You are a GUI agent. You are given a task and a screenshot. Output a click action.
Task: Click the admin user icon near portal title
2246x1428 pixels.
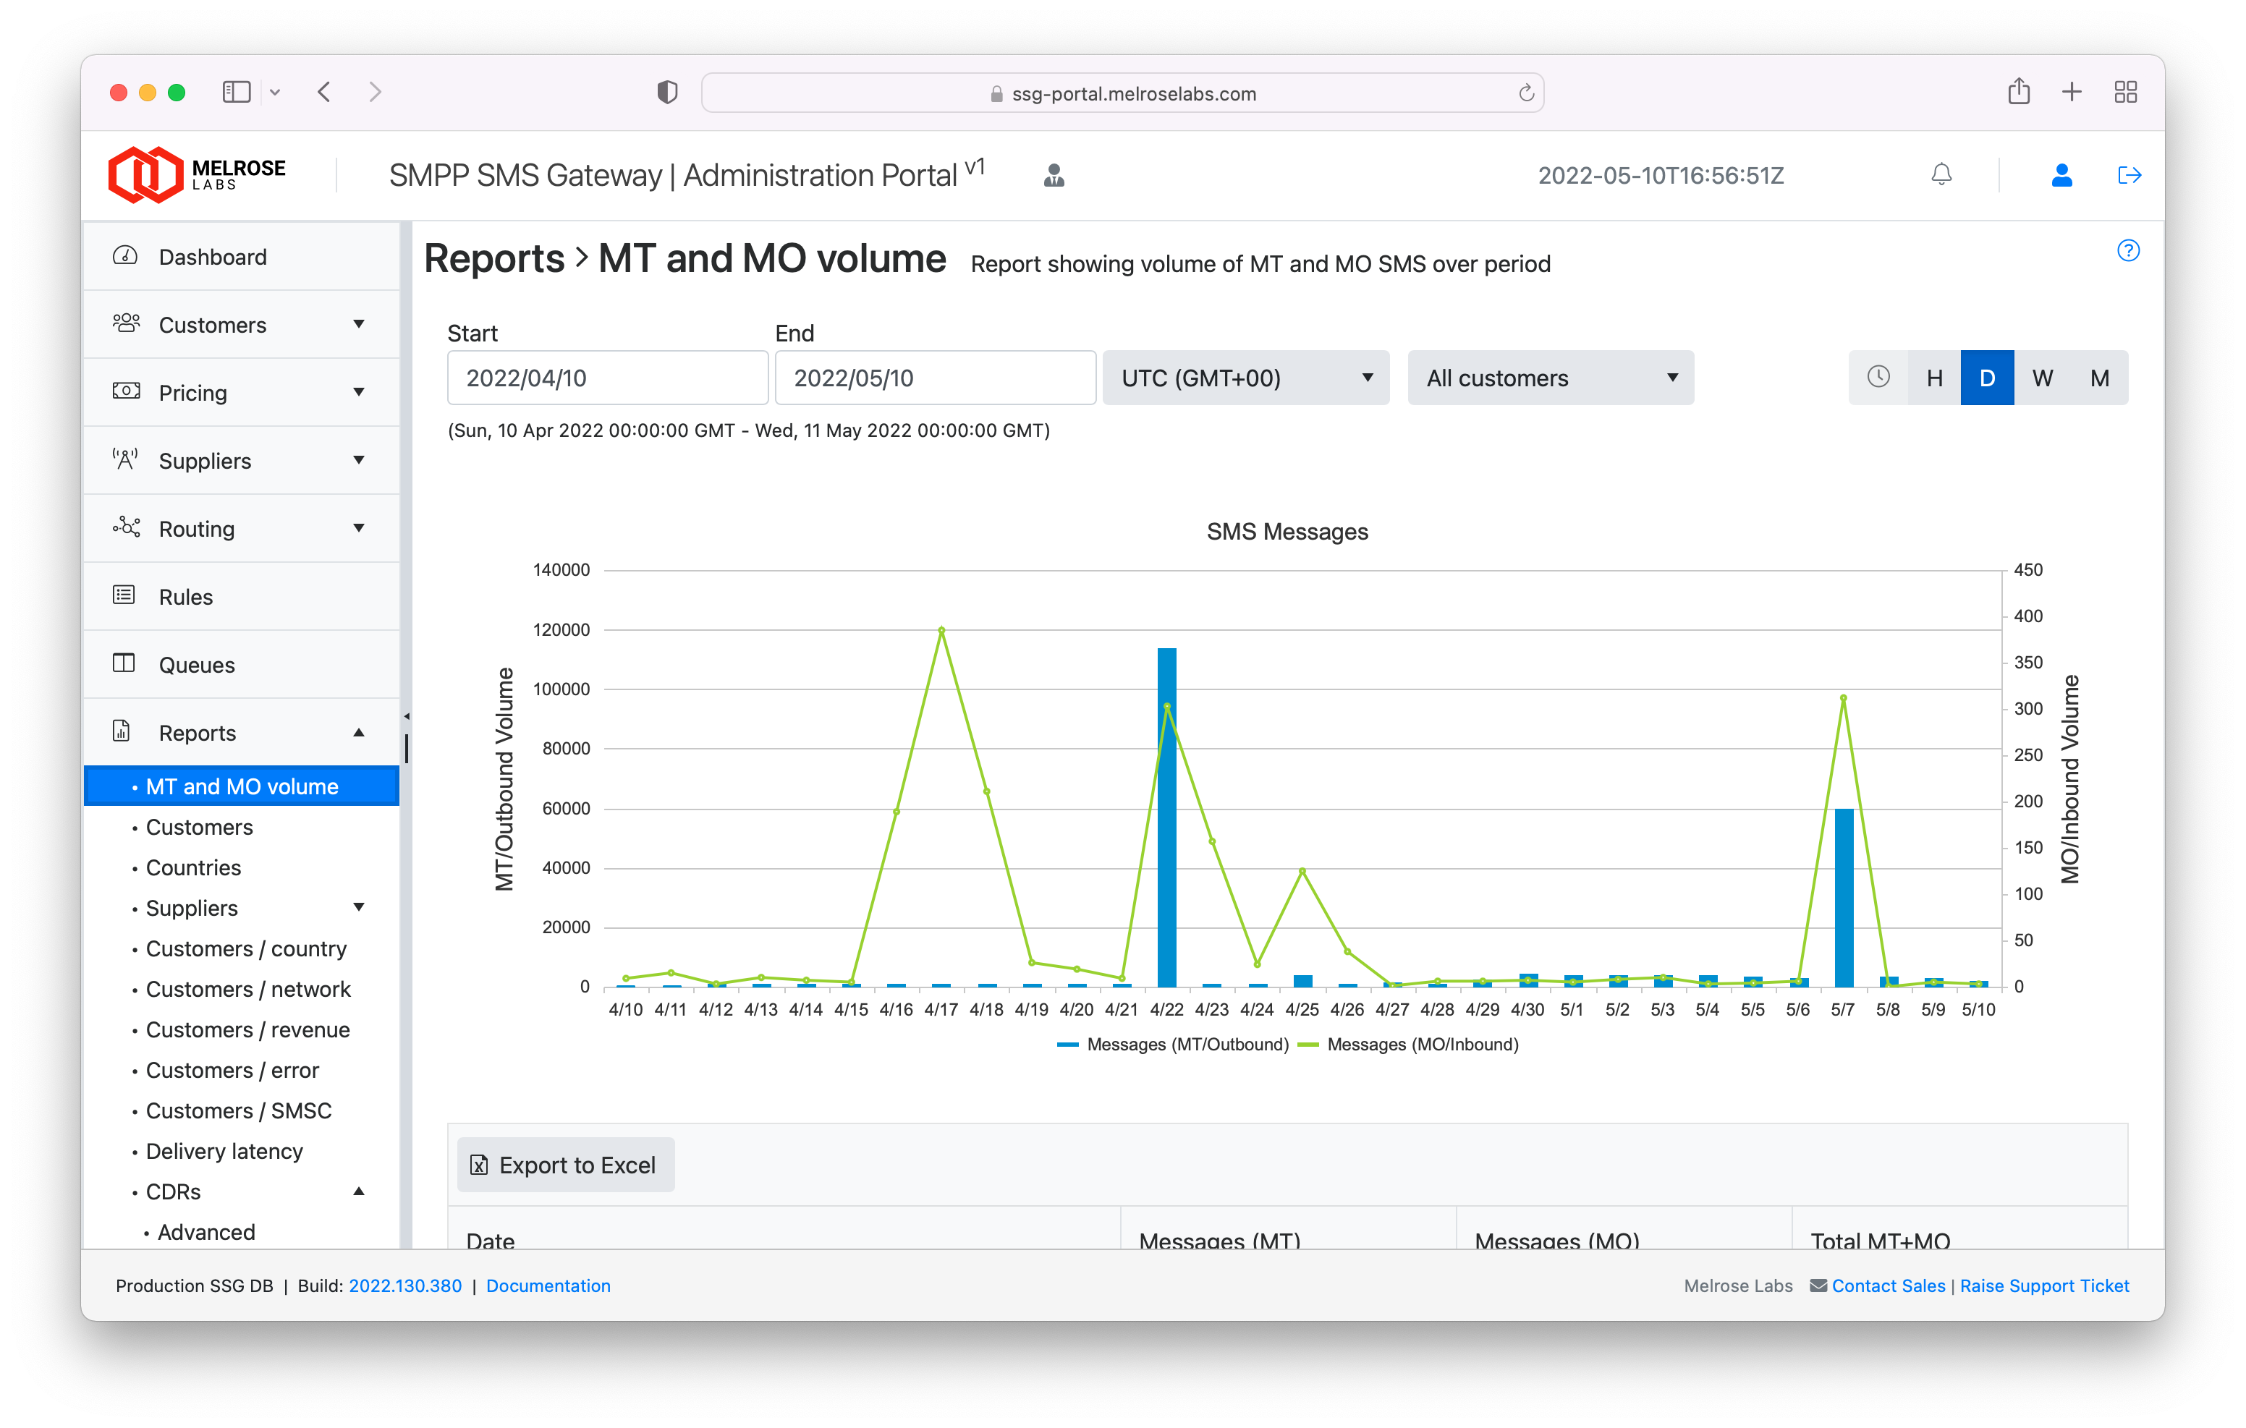[x=1054, y=175]
